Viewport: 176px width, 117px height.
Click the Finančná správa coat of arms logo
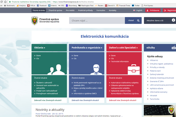click(x=35, y=21)
